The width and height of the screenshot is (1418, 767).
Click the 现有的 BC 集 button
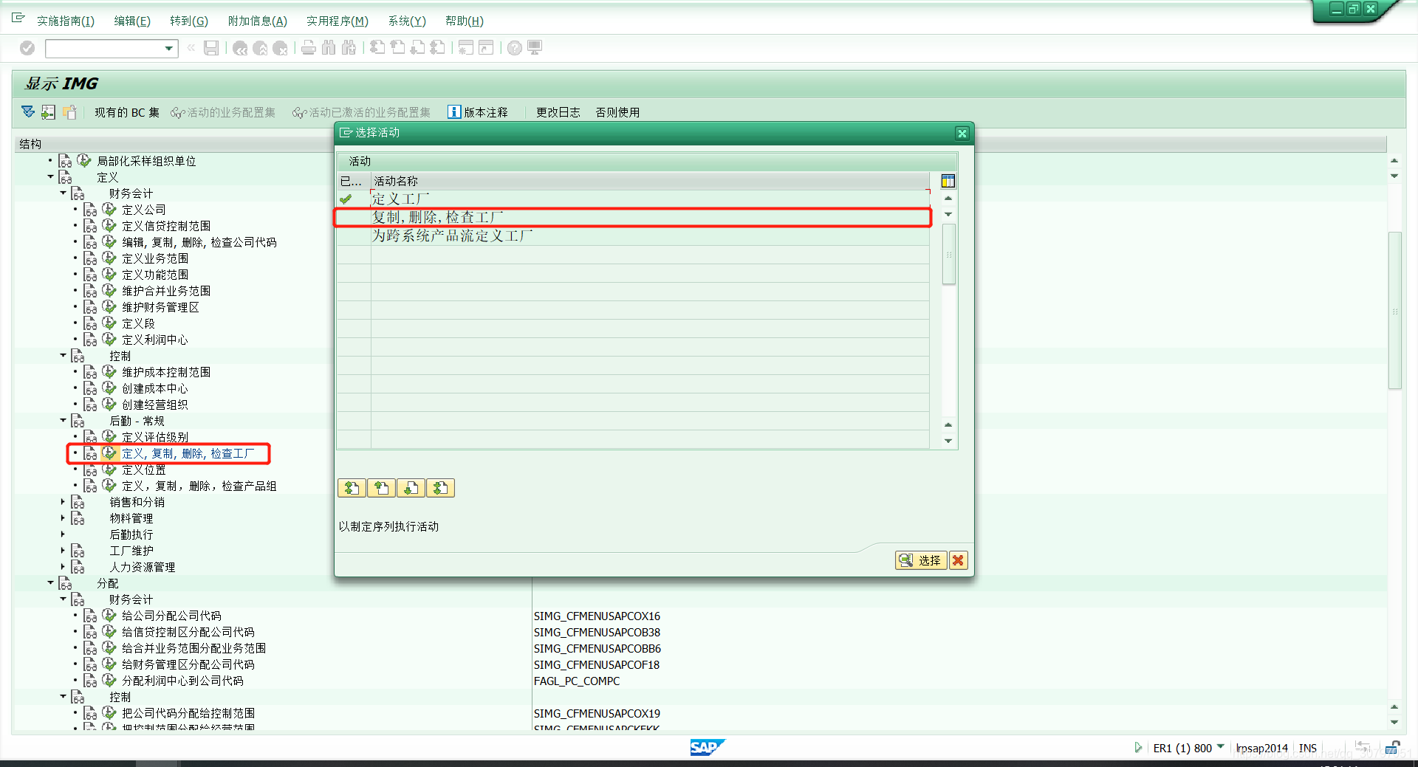click(x=127, y=112)
